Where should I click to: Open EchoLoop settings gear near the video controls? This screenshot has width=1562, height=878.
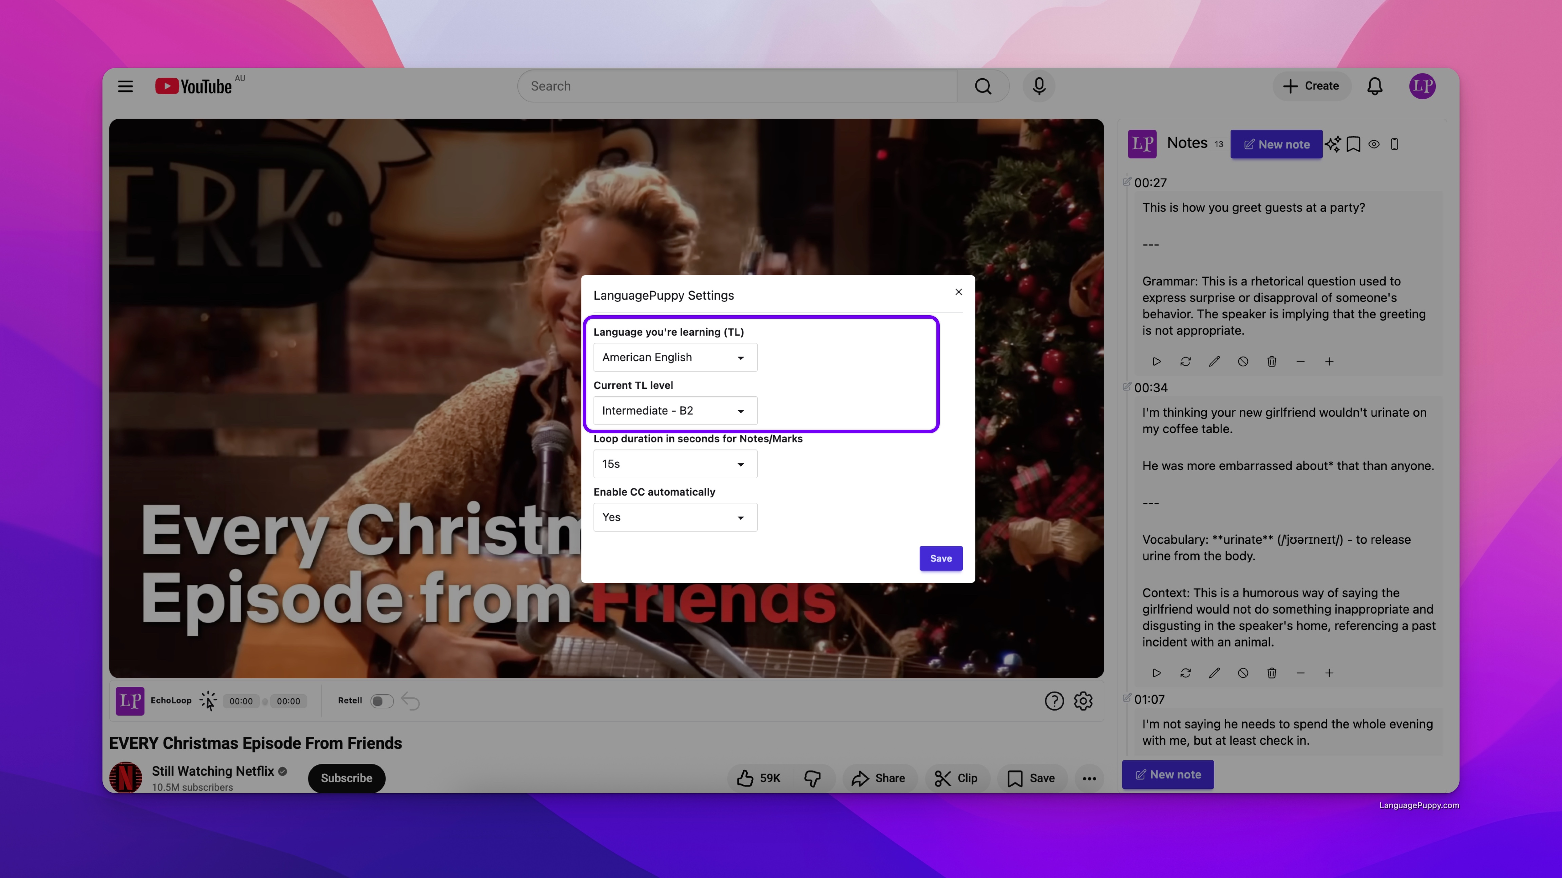coord(1083,701)
